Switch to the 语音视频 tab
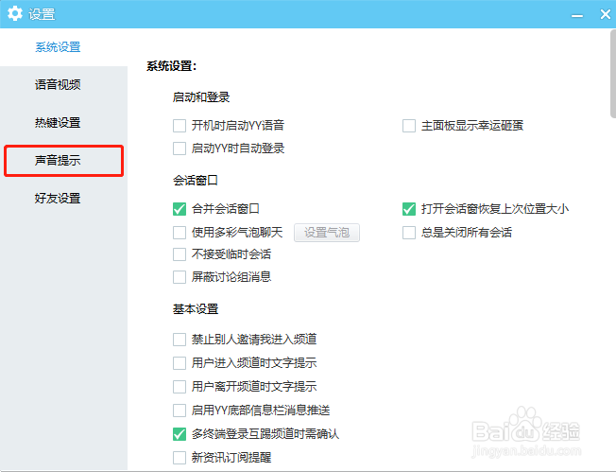 click(x=58, y=84)
